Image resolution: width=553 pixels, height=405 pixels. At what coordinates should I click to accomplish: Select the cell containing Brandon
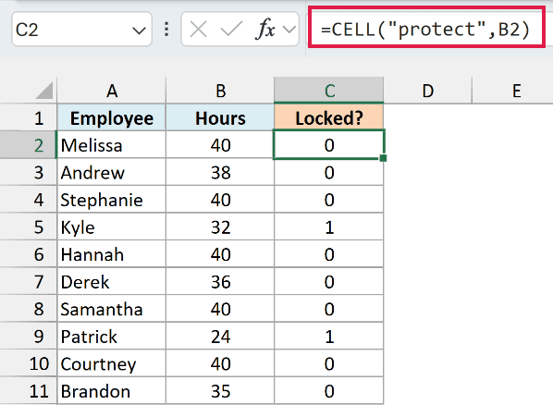click(x=112, y=390)
